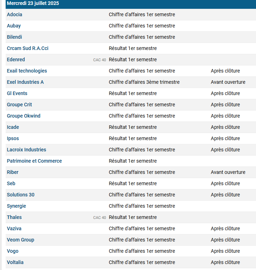Click Après clôture in Gl Events row
Viewport: 256px width, 270px height.
coord(225,93)
